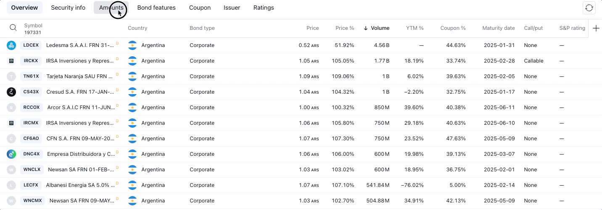
Task: Click the IRCKX issuer logo icon
Action: (11, 61)
